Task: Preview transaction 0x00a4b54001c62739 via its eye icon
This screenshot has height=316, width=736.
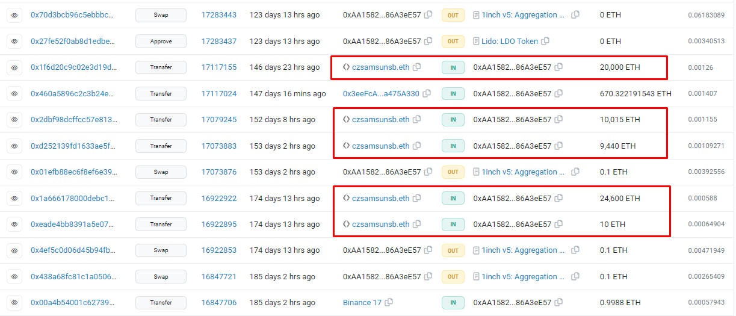Action: (x=14, y=303)
